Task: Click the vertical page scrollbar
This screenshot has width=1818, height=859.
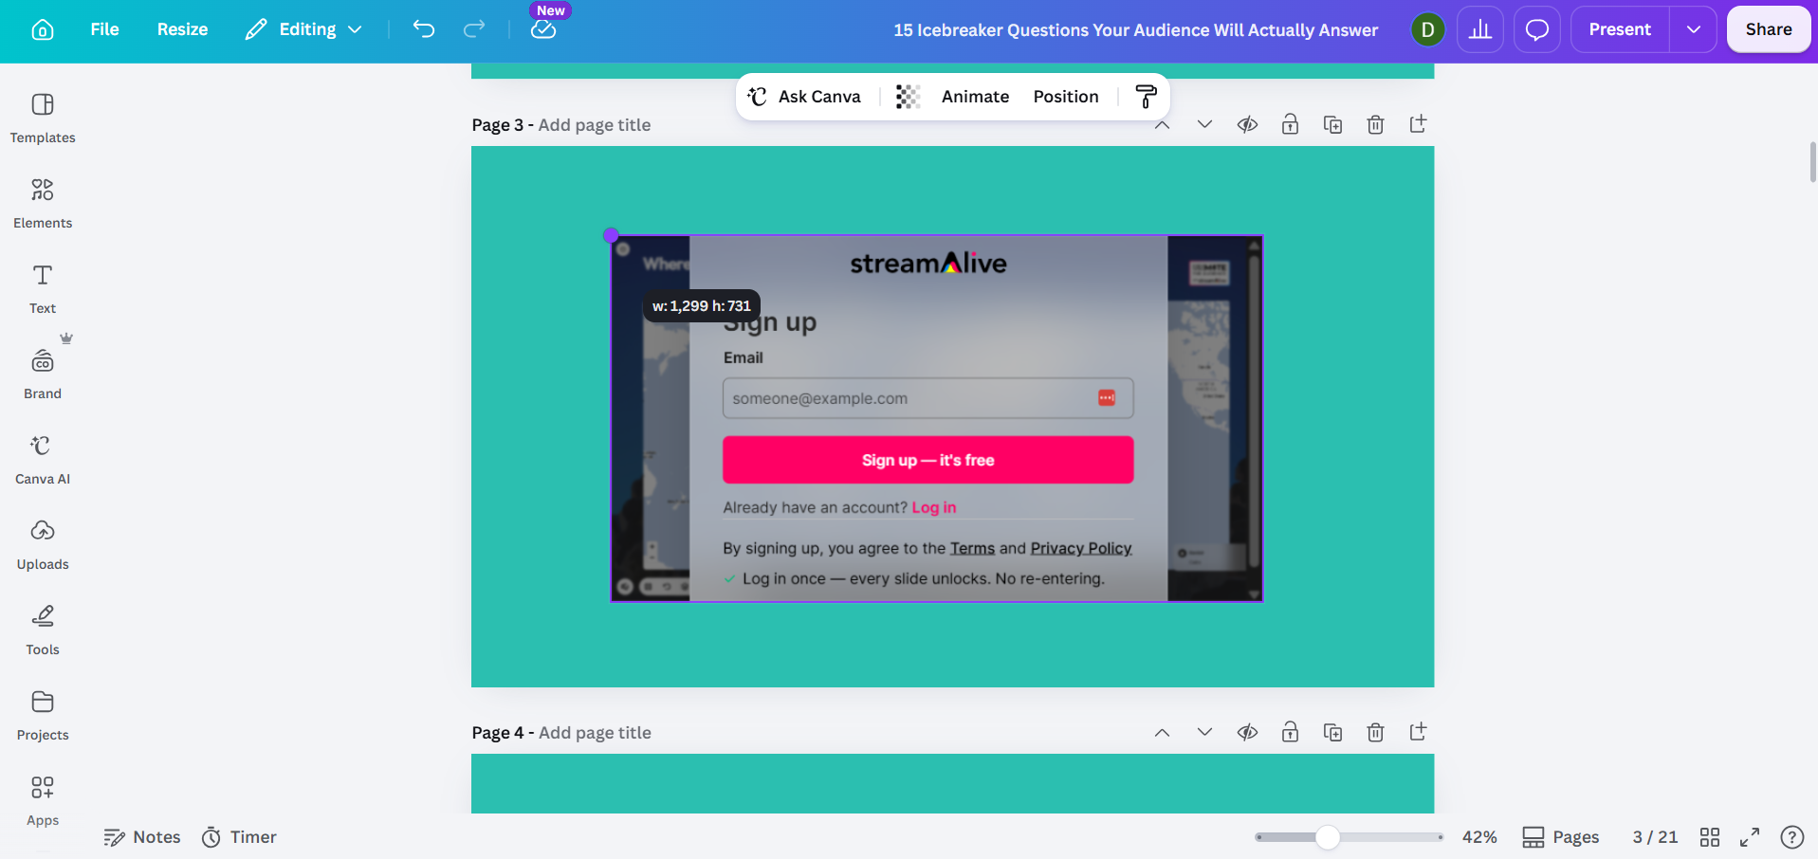Action: [x=1813, y=161]
